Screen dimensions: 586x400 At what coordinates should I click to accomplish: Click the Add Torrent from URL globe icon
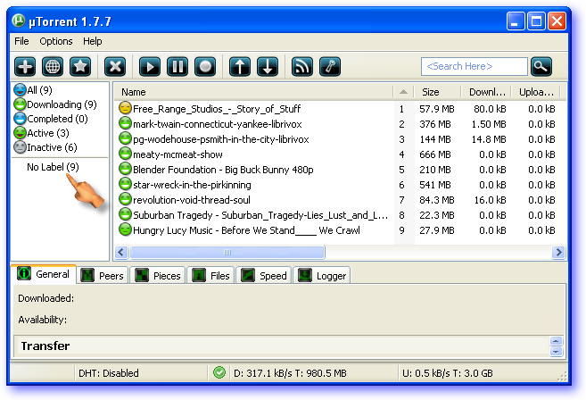(x=53, y=67)
